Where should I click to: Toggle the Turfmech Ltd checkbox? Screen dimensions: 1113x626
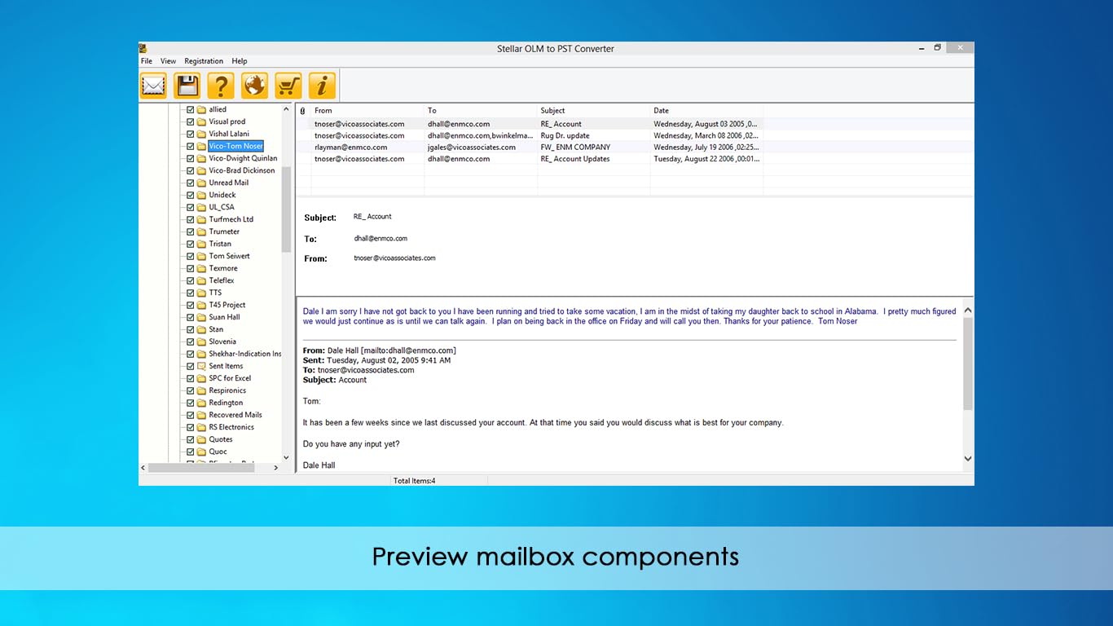point(191,219)
